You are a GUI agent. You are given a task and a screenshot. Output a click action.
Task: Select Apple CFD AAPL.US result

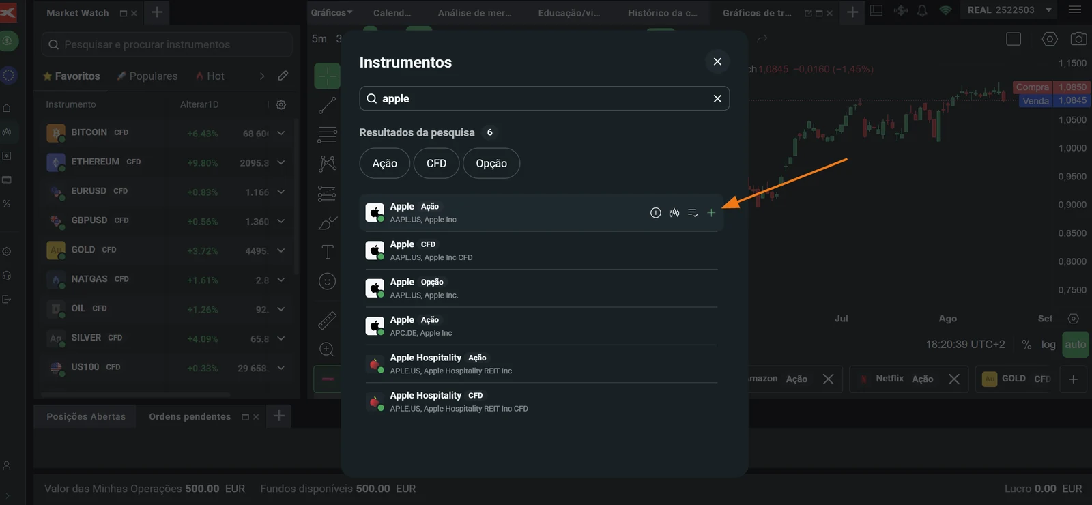[541, 250]
